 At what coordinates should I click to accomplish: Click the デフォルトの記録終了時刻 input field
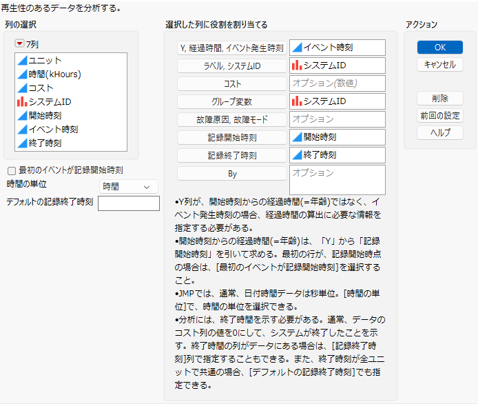click(x=129, y=203)
